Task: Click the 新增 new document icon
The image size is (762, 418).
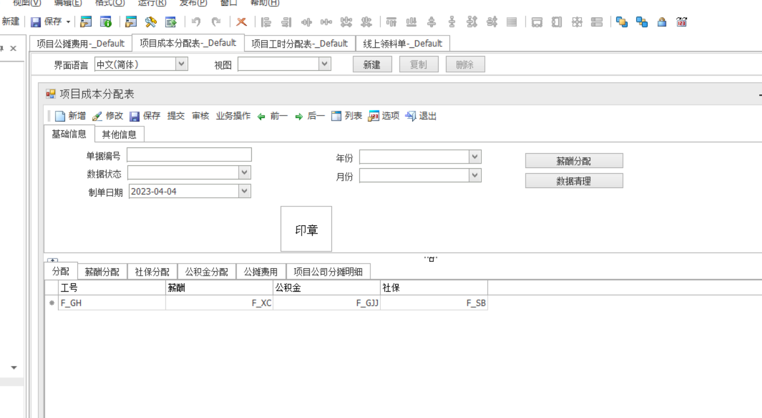Action: [60, 116]
